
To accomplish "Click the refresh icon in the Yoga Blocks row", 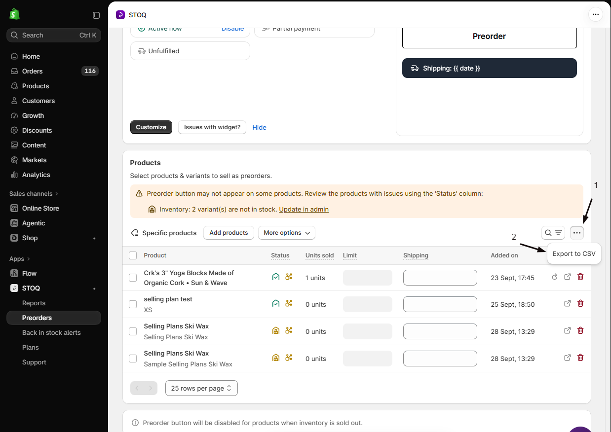I will click(554, 277).
